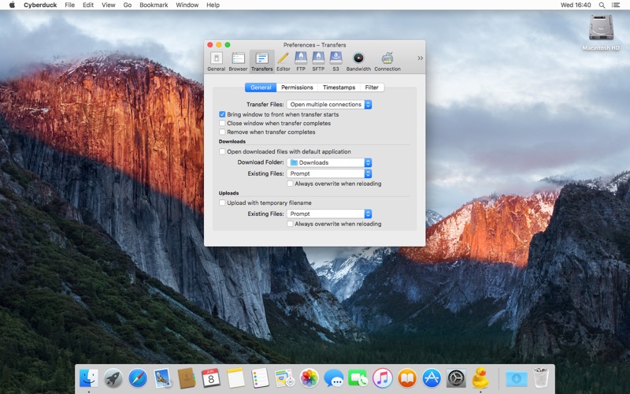Enable Close window when transfer completes
This screenshot has width=630, height=394.
pos(222,123)
